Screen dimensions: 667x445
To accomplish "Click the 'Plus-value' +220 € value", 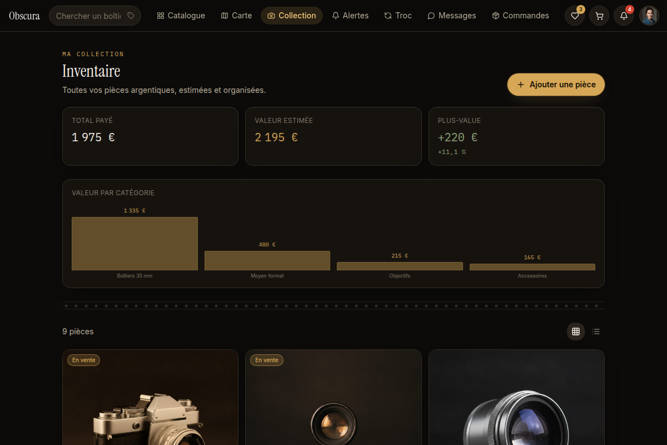I will pos(457,137).
